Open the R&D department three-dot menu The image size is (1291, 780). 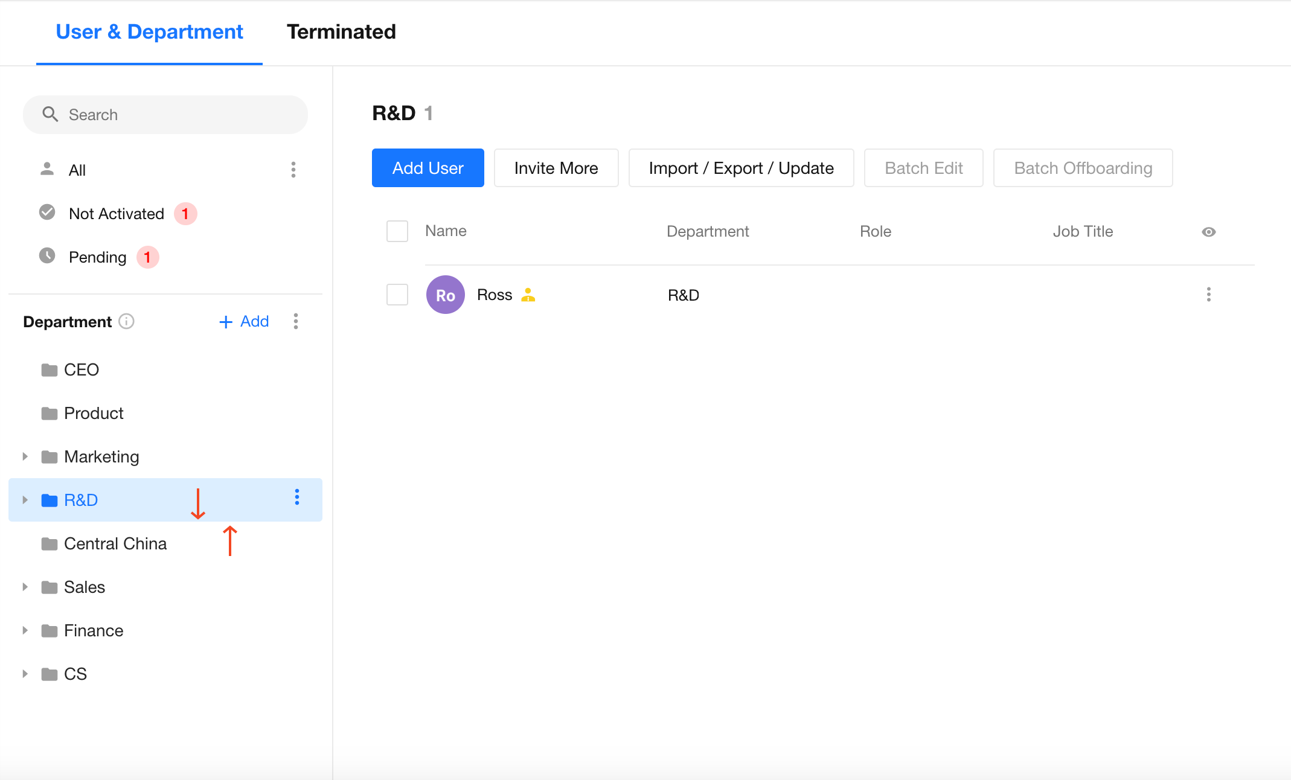pyautogui.click(x=296, y=497)
